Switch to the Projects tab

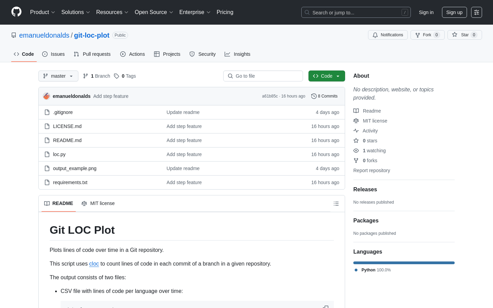167,54
